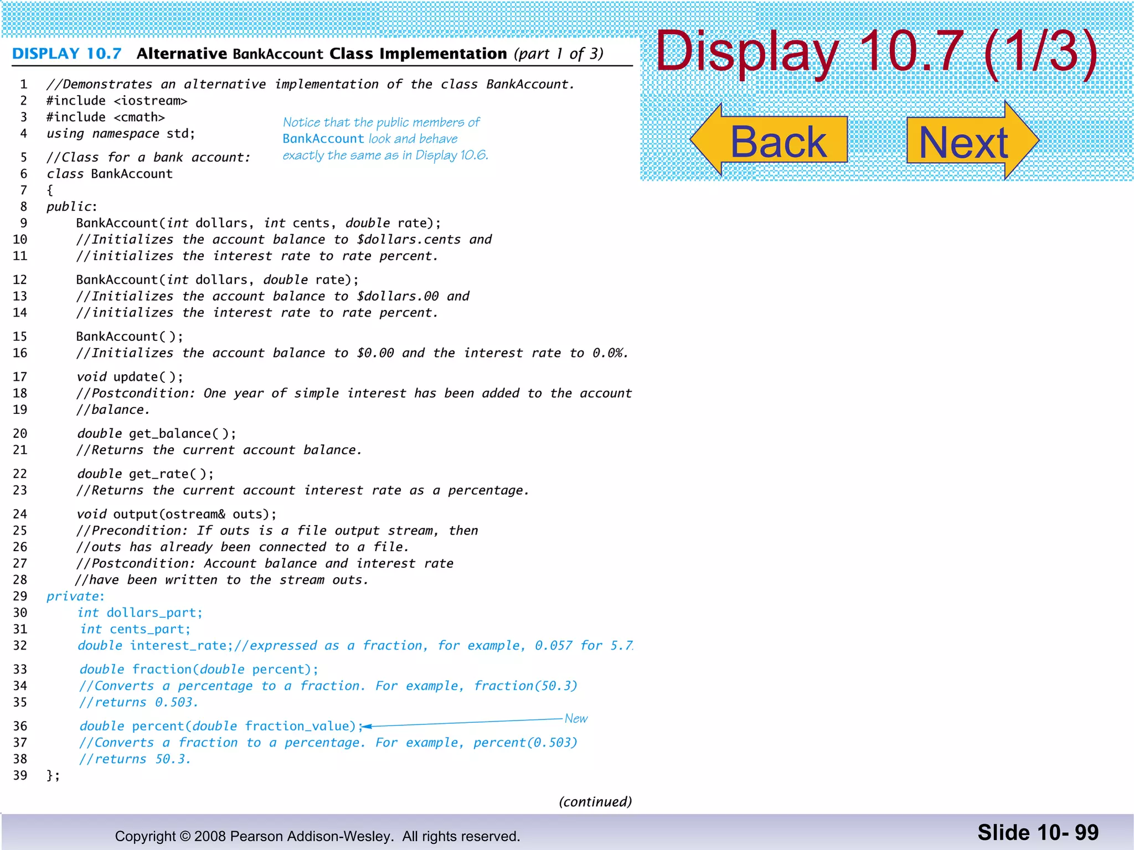Image resolution: width=1134 pixels, height=850 pixels.
Task: Click the '#include <cmath>' code line
Action: click(x=106, y=117)
